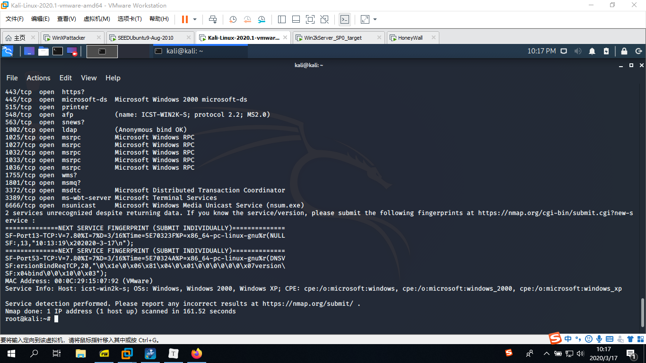This screenshot has height=363, width=646.
Task: Open the terminal File menu
Action: tap(12, 78)
